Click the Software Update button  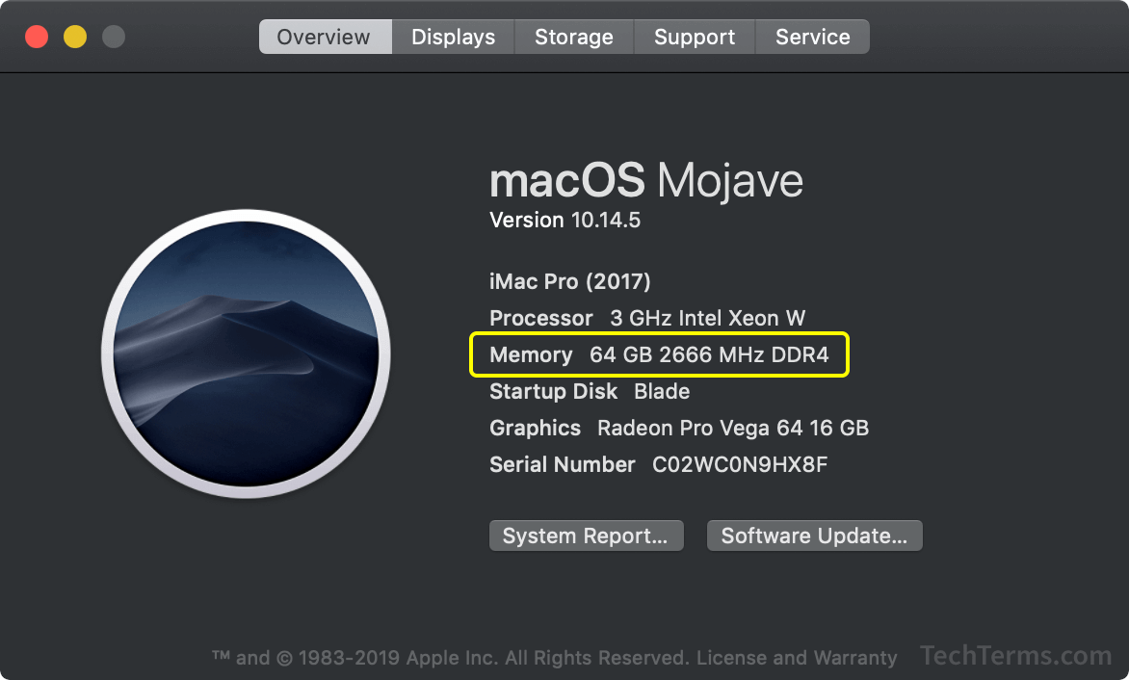(x=814, y=536)
